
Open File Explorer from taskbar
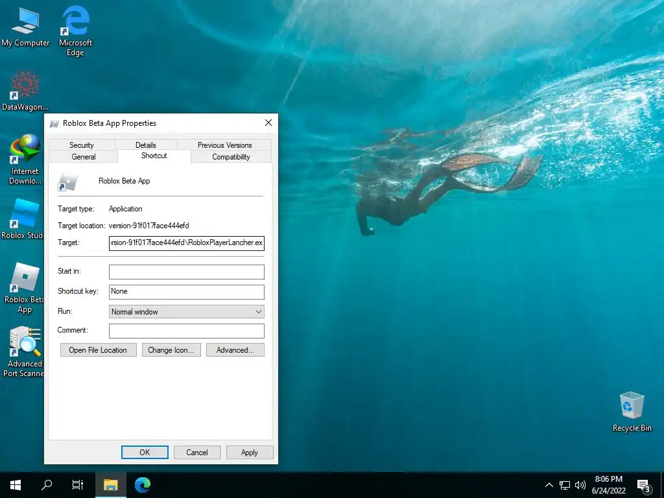click(x=110, y=485)
